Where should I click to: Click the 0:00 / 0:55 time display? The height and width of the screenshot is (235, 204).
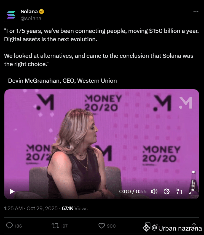tap(133, 191)
